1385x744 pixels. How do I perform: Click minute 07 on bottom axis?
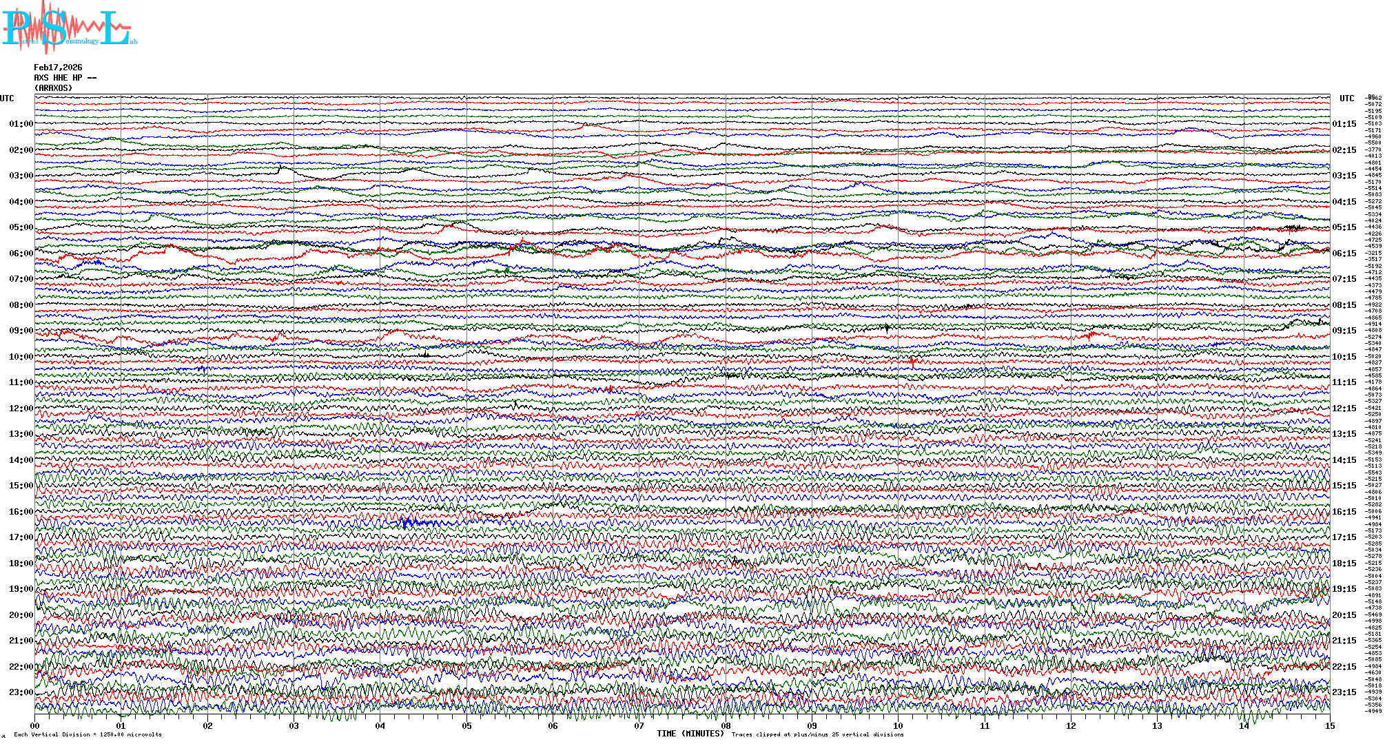(639, 725)
